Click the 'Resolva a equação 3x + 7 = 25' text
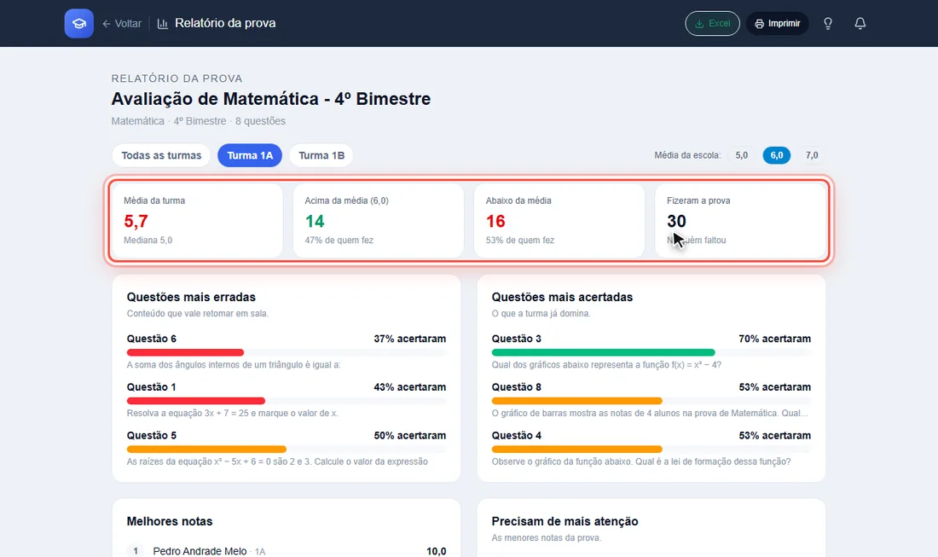 [232, 414]
